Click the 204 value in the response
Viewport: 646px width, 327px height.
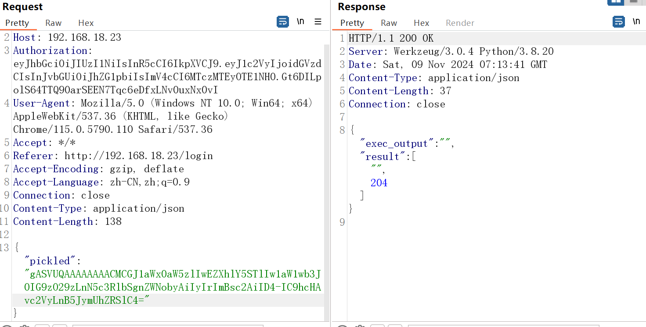click(x=379, y=183)
